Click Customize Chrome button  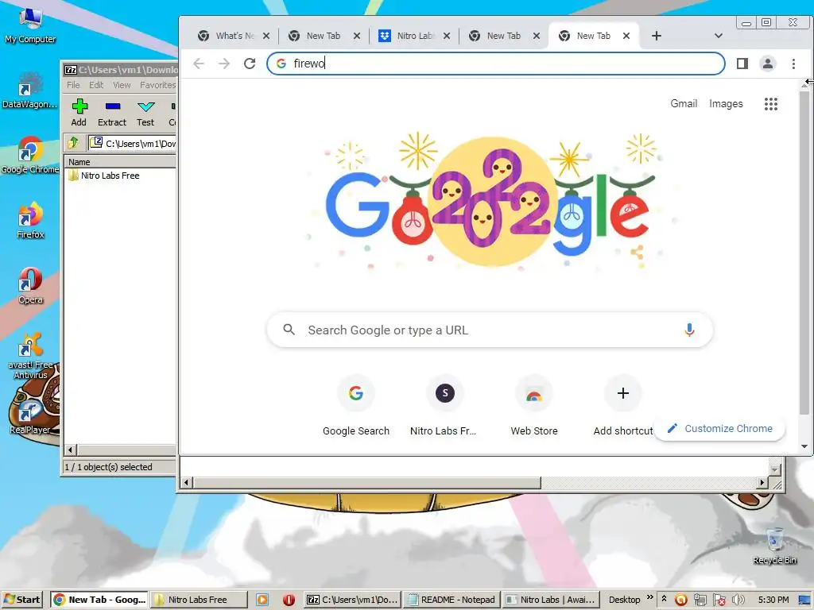(x=719, y=428)
